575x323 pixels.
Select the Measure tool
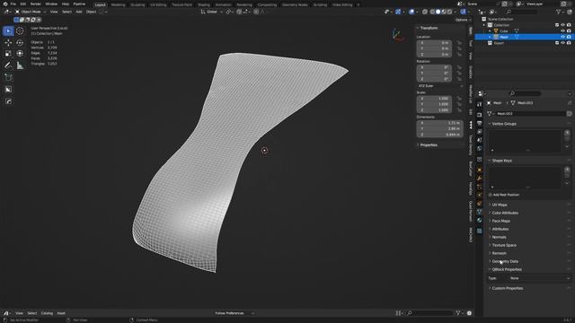(x=20, y=65)
